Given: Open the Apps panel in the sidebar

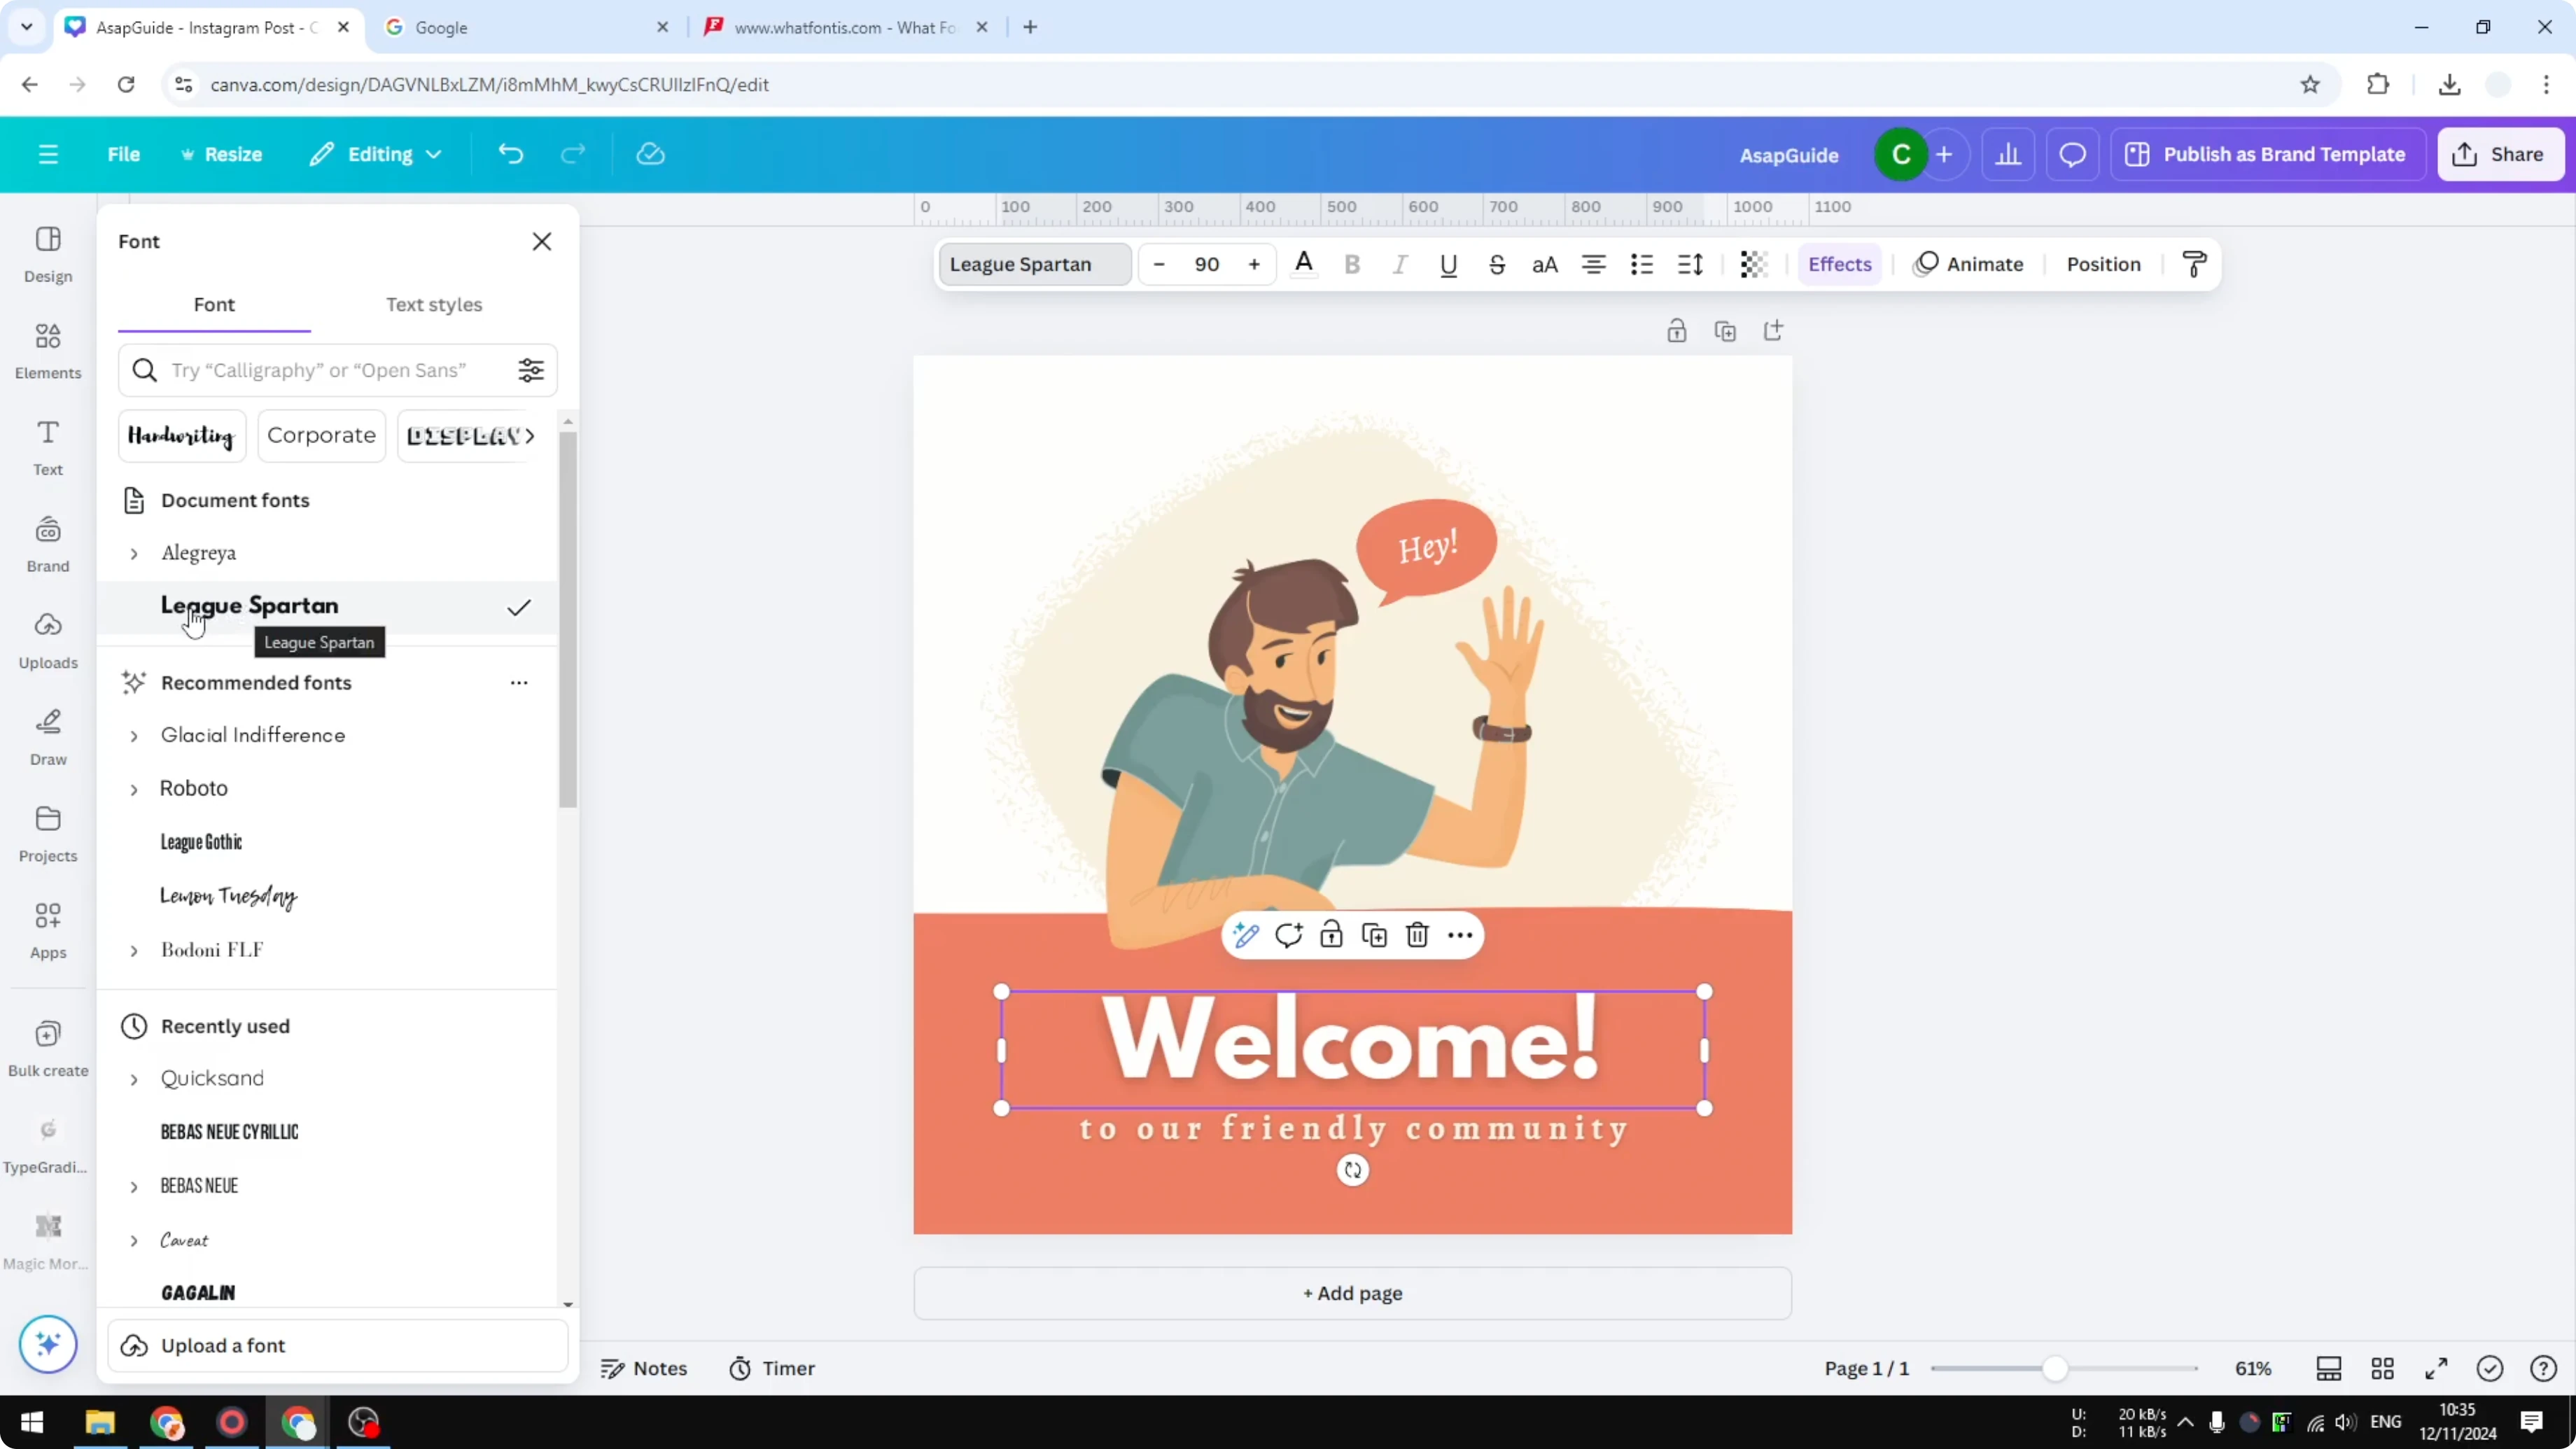Looking at the screenshot, I should tap(47, 929).
